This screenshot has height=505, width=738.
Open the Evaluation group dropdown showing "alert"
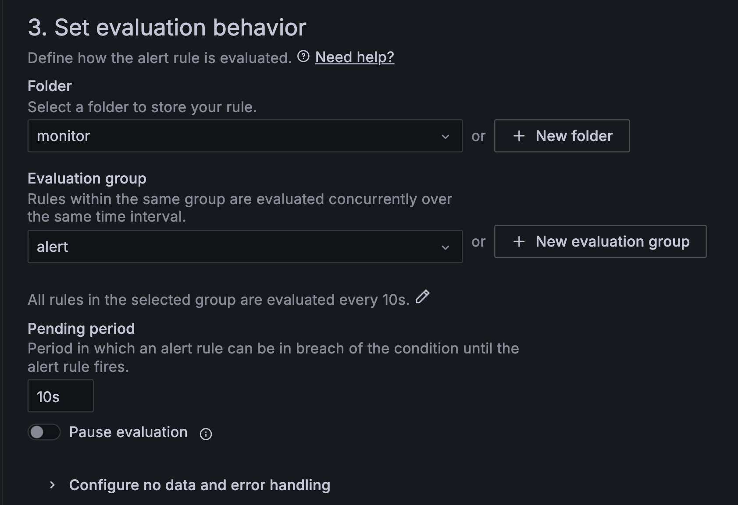click(x=237, y=247)
